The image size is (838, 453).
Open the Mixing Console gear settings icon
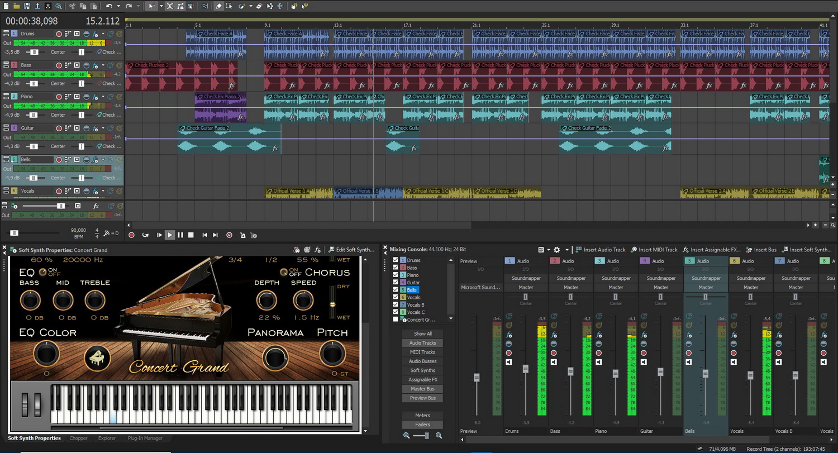click(x=556, y=250)
